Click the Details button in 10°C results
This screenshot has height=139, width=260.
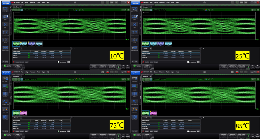click(17, 62)
